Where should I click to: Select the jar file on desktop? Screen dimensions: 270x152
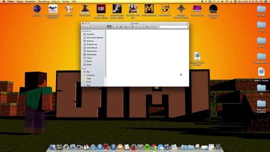pos(197,56)
